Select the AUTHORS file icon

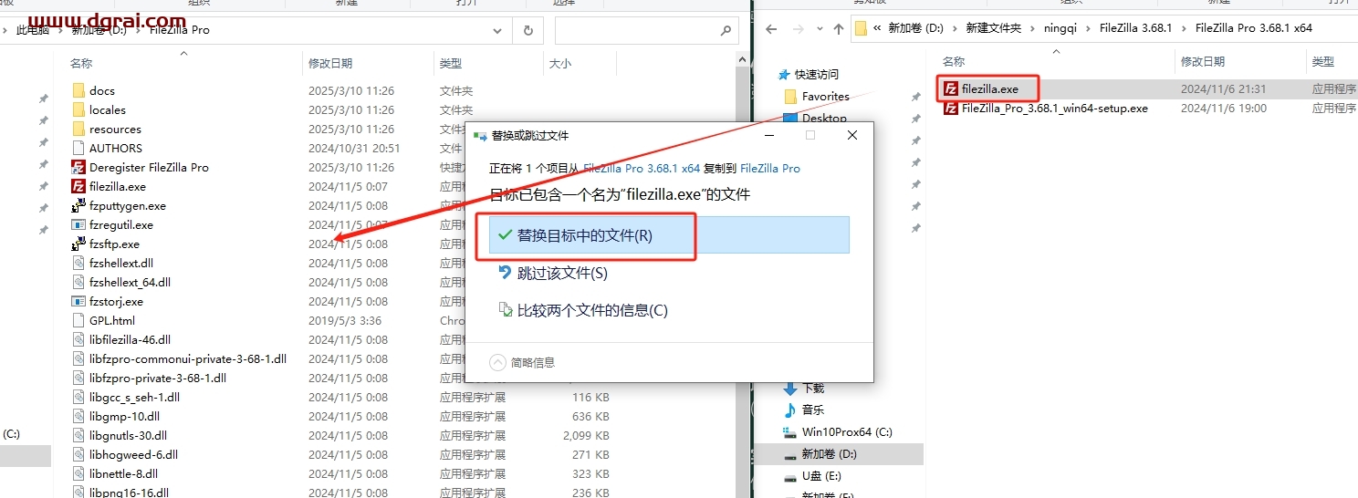click(78, 148)
